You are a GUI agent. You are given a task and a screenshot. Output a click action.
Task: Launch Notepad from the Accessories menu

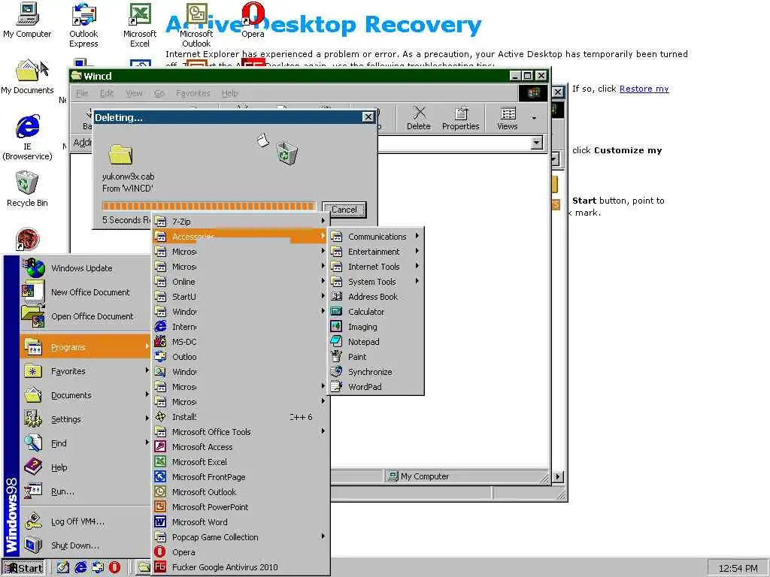tap(376, 342)
